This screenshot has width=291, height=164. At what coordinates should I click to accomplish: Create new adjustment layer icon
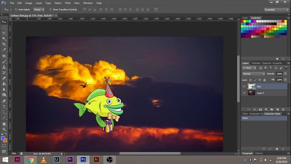click(266, 109)
